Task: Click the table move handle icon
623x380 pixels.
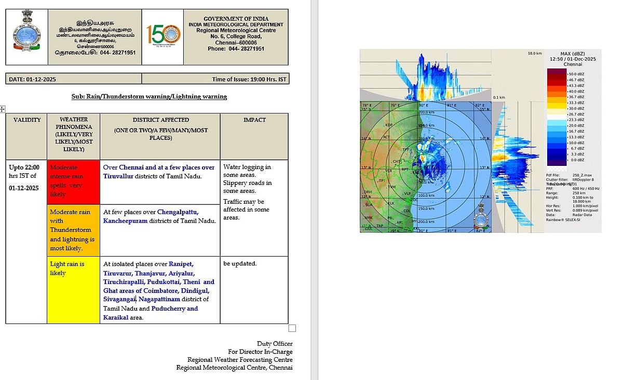Action: [x=3, y=109]
